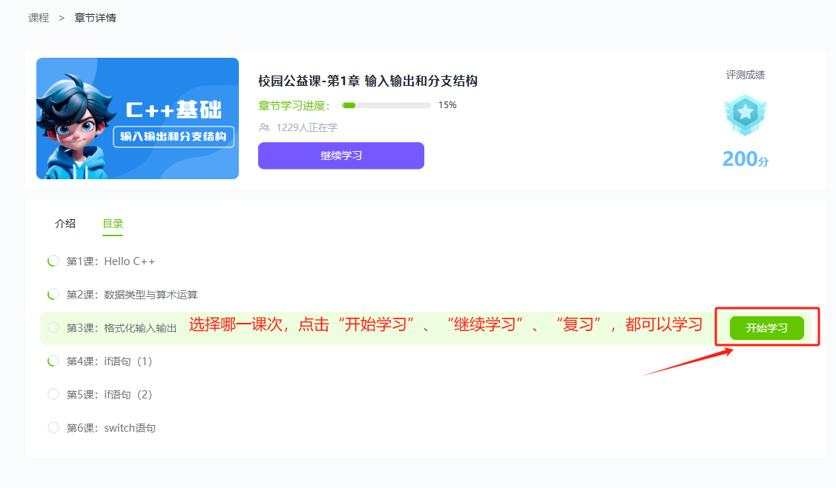This screenshot has width=836, height=488.
Task: Click progress circle icon for 第1课 Hello C++
Action: point(53,261)
